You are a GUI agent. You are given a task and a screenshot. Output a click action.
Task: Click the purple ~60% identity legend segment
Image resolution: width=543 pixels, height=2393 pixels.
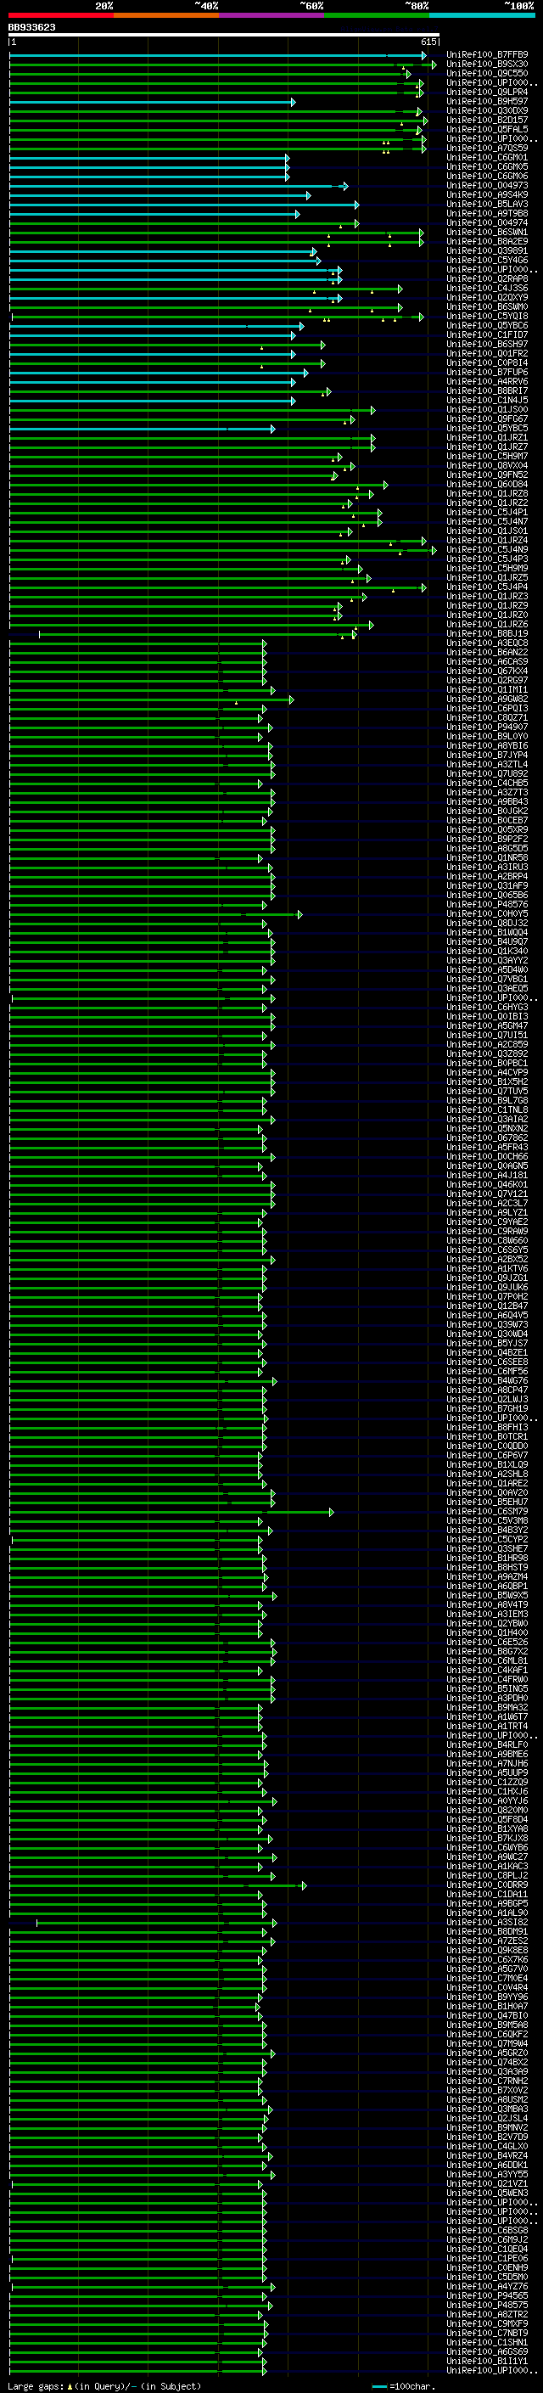272,15
